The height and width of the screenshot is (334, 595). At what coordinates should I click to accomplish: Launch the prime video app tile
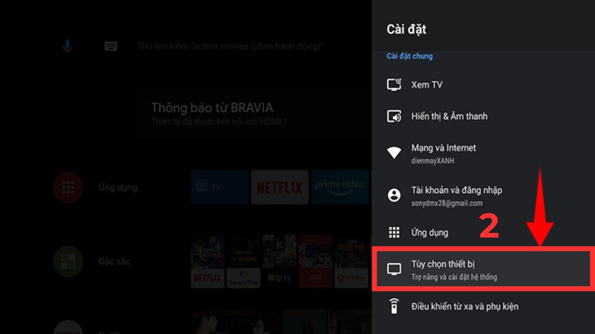[340, 187]
